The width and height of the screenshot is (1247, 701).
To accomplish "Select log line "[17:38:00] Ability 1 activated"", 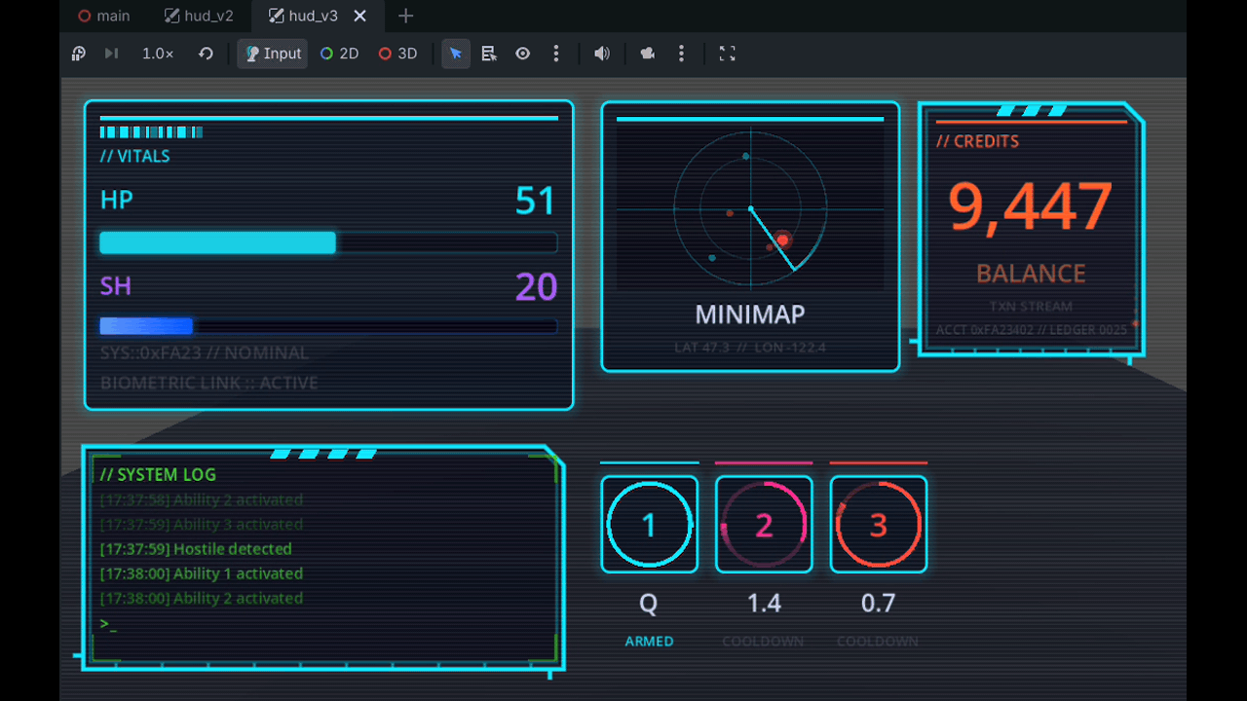I will point(202,573).
